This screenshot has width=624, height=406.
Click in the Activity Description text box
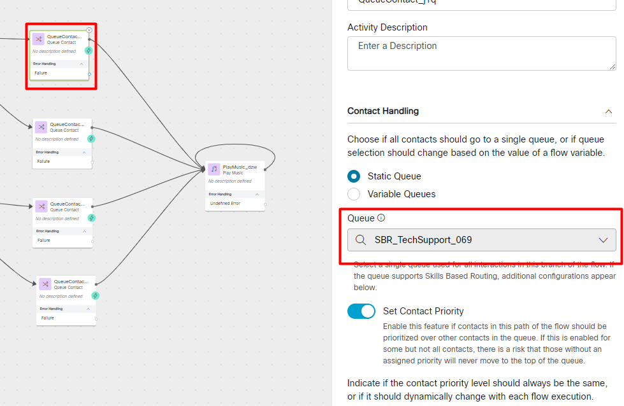(x=481, y=53)
